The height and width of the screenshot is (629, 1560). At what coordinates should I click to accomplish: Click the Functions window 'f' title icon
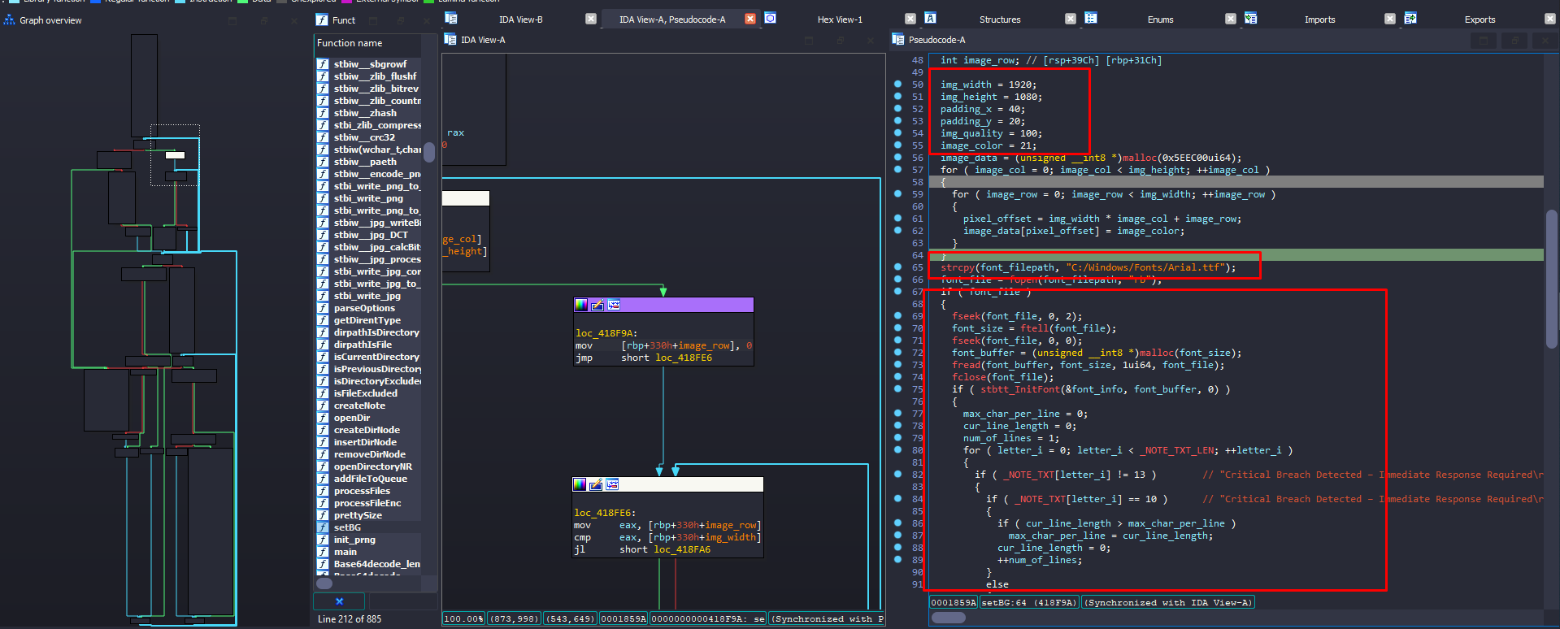[322, 20]
